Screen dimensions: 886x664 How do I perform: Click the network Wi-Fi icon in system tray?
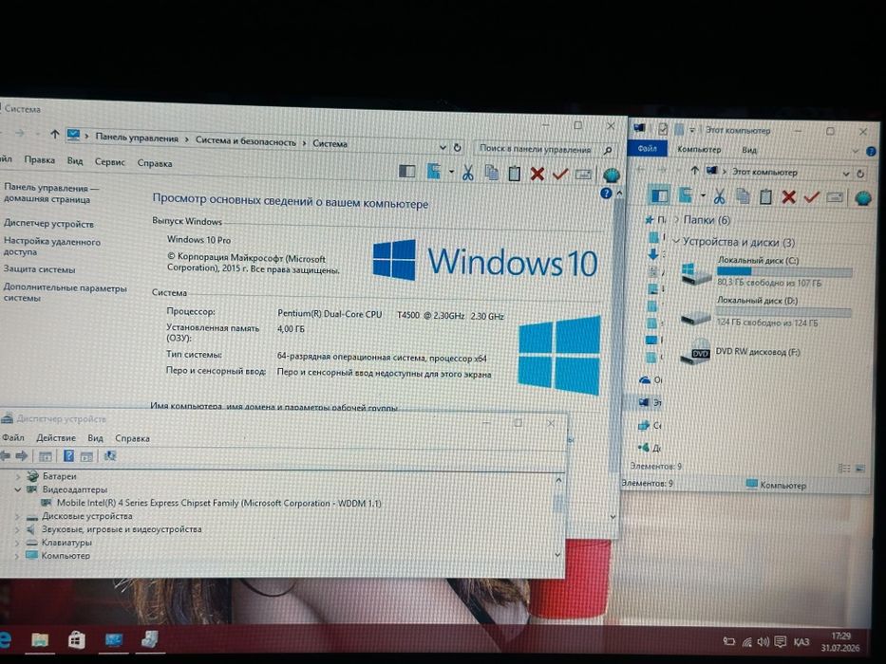tap(746, 641)
